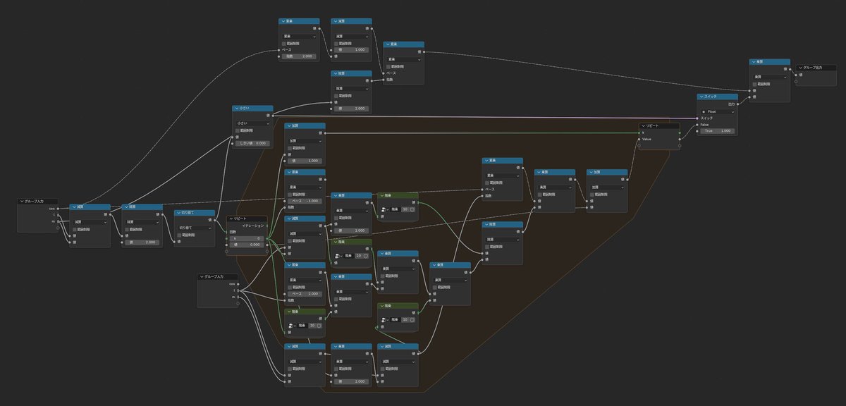Click the 指数 2.000 field
Screen dimensions: 846x406
(x=299, y=56)
